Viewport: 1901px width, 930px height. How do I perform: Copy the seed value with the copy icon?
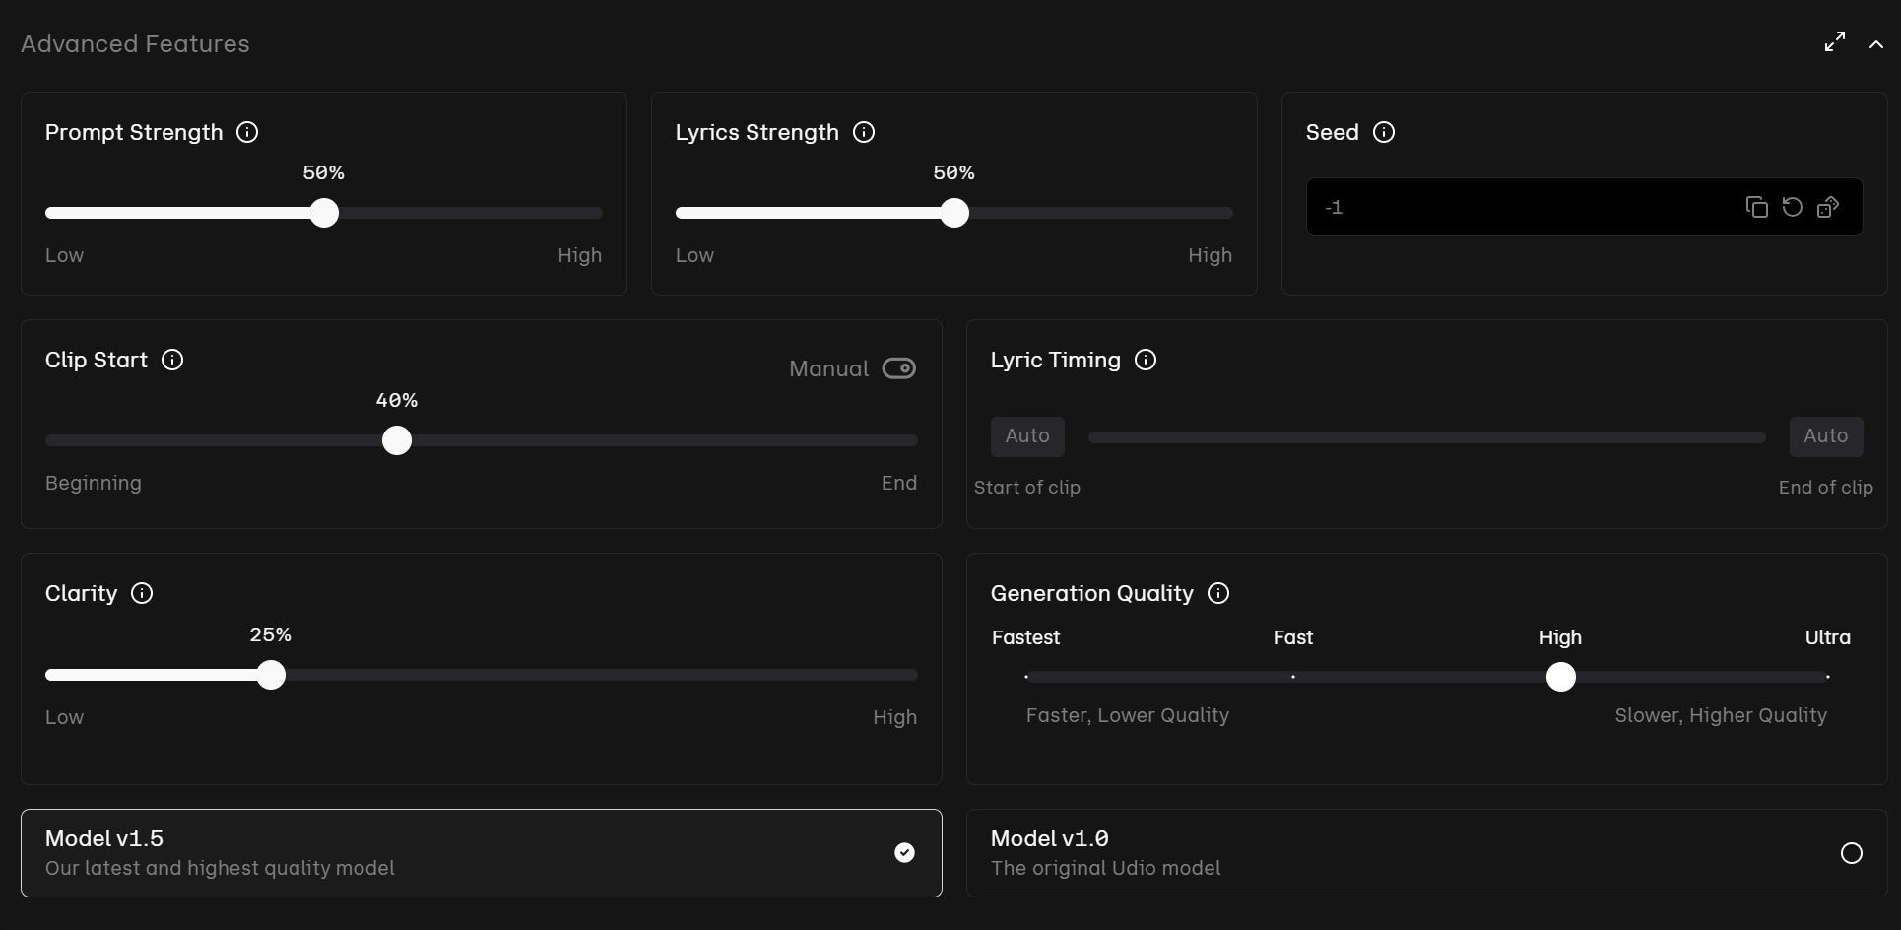(x=1756, y=207)
